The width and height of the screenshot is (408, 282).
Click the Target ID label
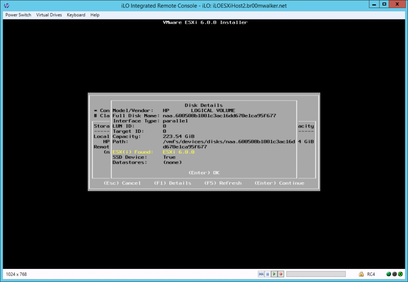(x=128, y=131)
